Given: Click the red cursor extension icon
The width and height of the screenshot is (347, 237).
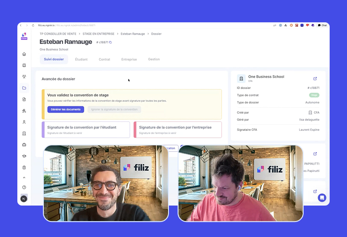Looking at the screenshot, I should tap(296, 26).
